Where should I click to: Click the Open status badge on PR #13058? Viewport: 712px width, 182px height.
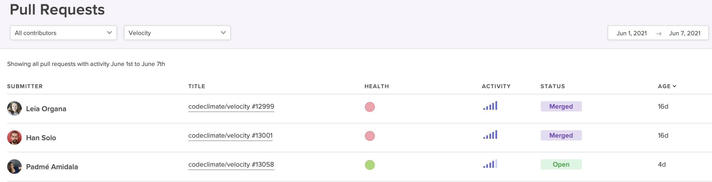tap(561, 164)
